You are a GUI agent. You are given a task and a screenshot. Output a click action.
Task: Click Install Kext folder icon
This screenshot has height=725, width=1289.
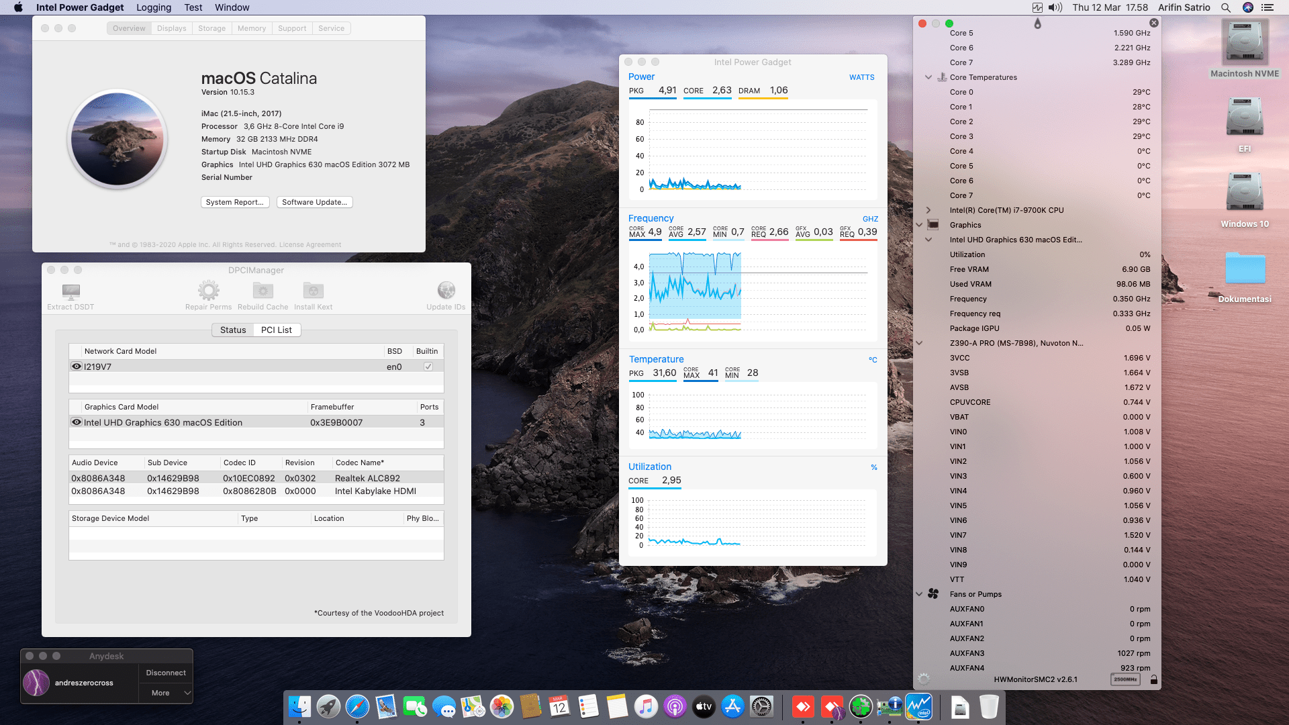point(313,291)
